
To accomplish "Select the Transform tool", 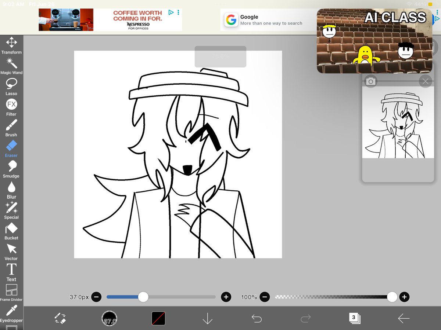I will coord(11,45).
